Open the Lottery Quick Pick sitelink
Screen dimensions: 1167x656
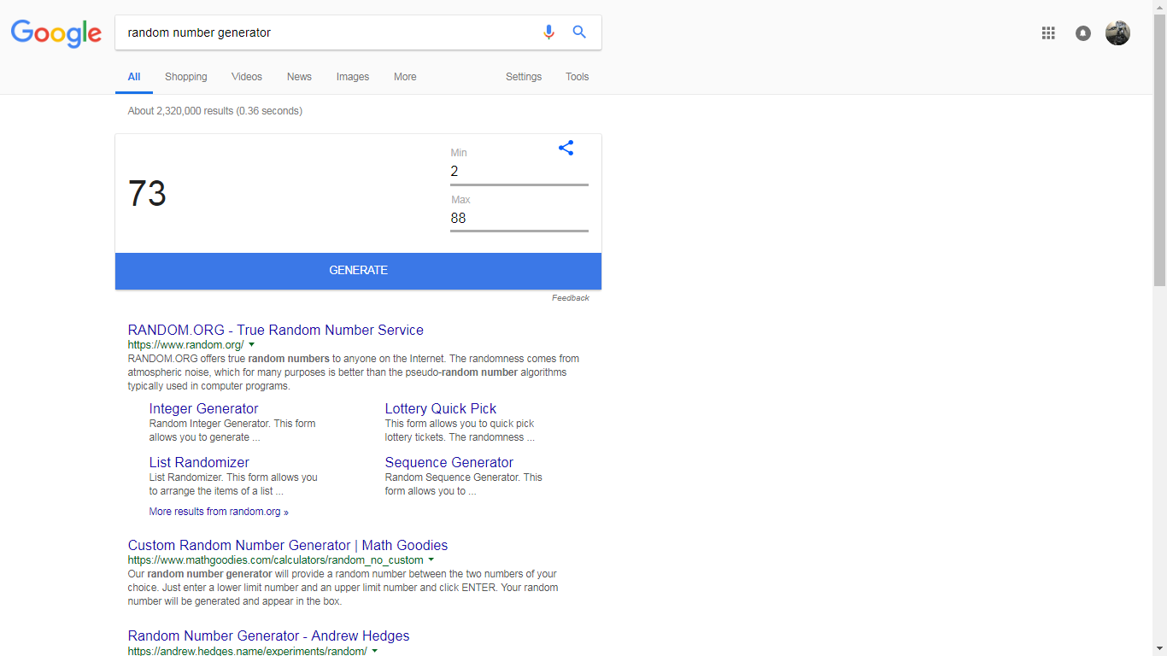coord(441,409)
